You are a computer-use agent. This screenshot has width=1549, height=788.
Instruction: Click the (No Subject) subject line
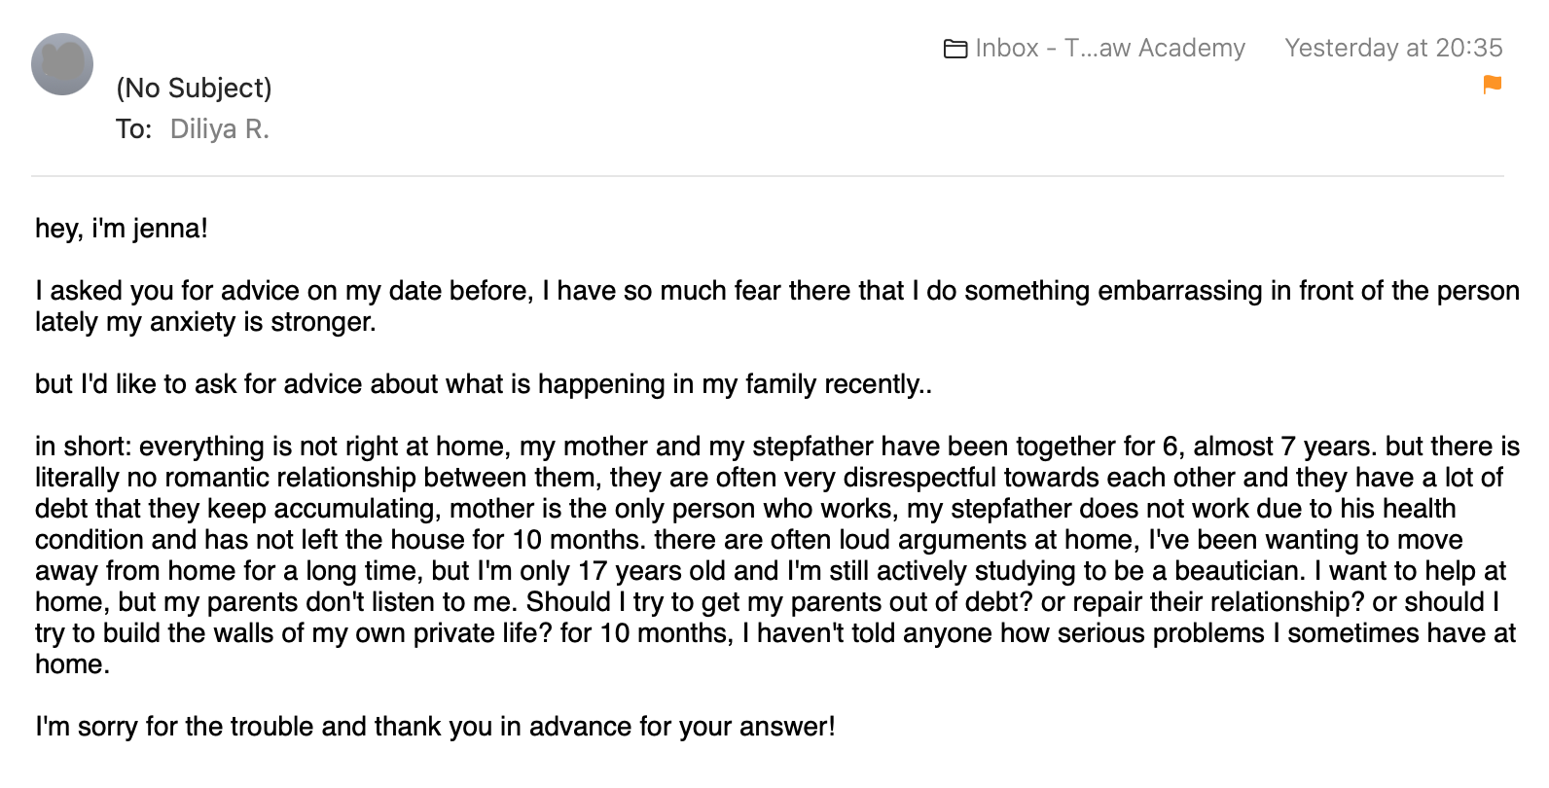[194, 88]
